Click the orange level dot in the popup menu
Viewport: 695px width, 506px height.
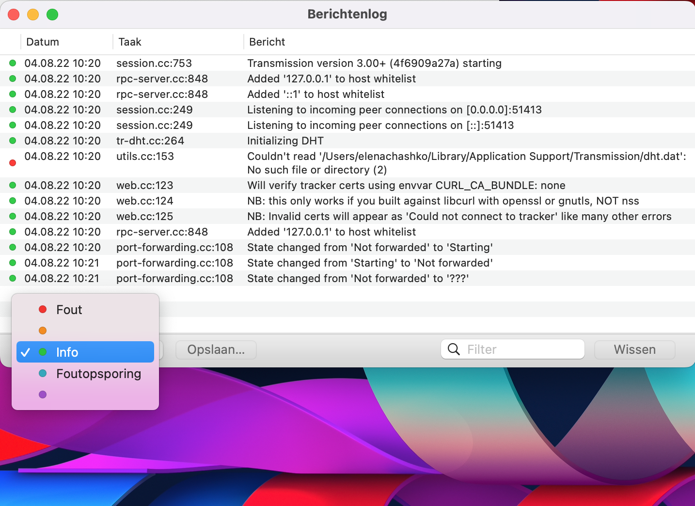point(43,331)
